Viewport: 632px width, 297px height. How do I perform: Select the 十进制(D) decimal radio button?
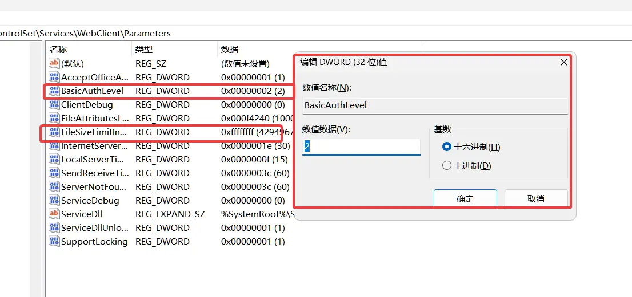click(447, 166)
